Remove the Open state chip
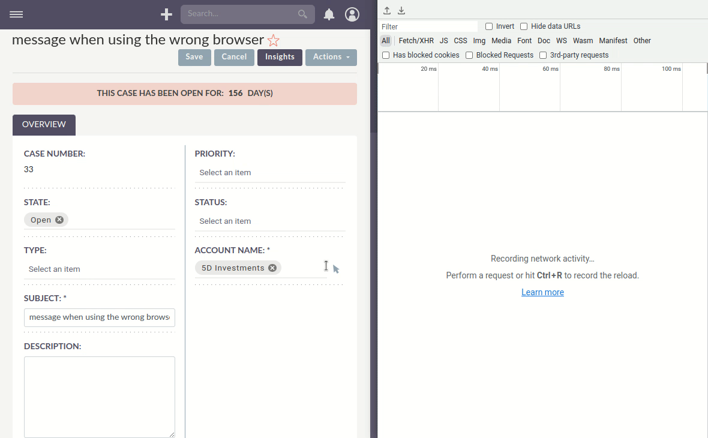Image resolution: width=708 pixels, height=438 pixels. tap(59, 220)
